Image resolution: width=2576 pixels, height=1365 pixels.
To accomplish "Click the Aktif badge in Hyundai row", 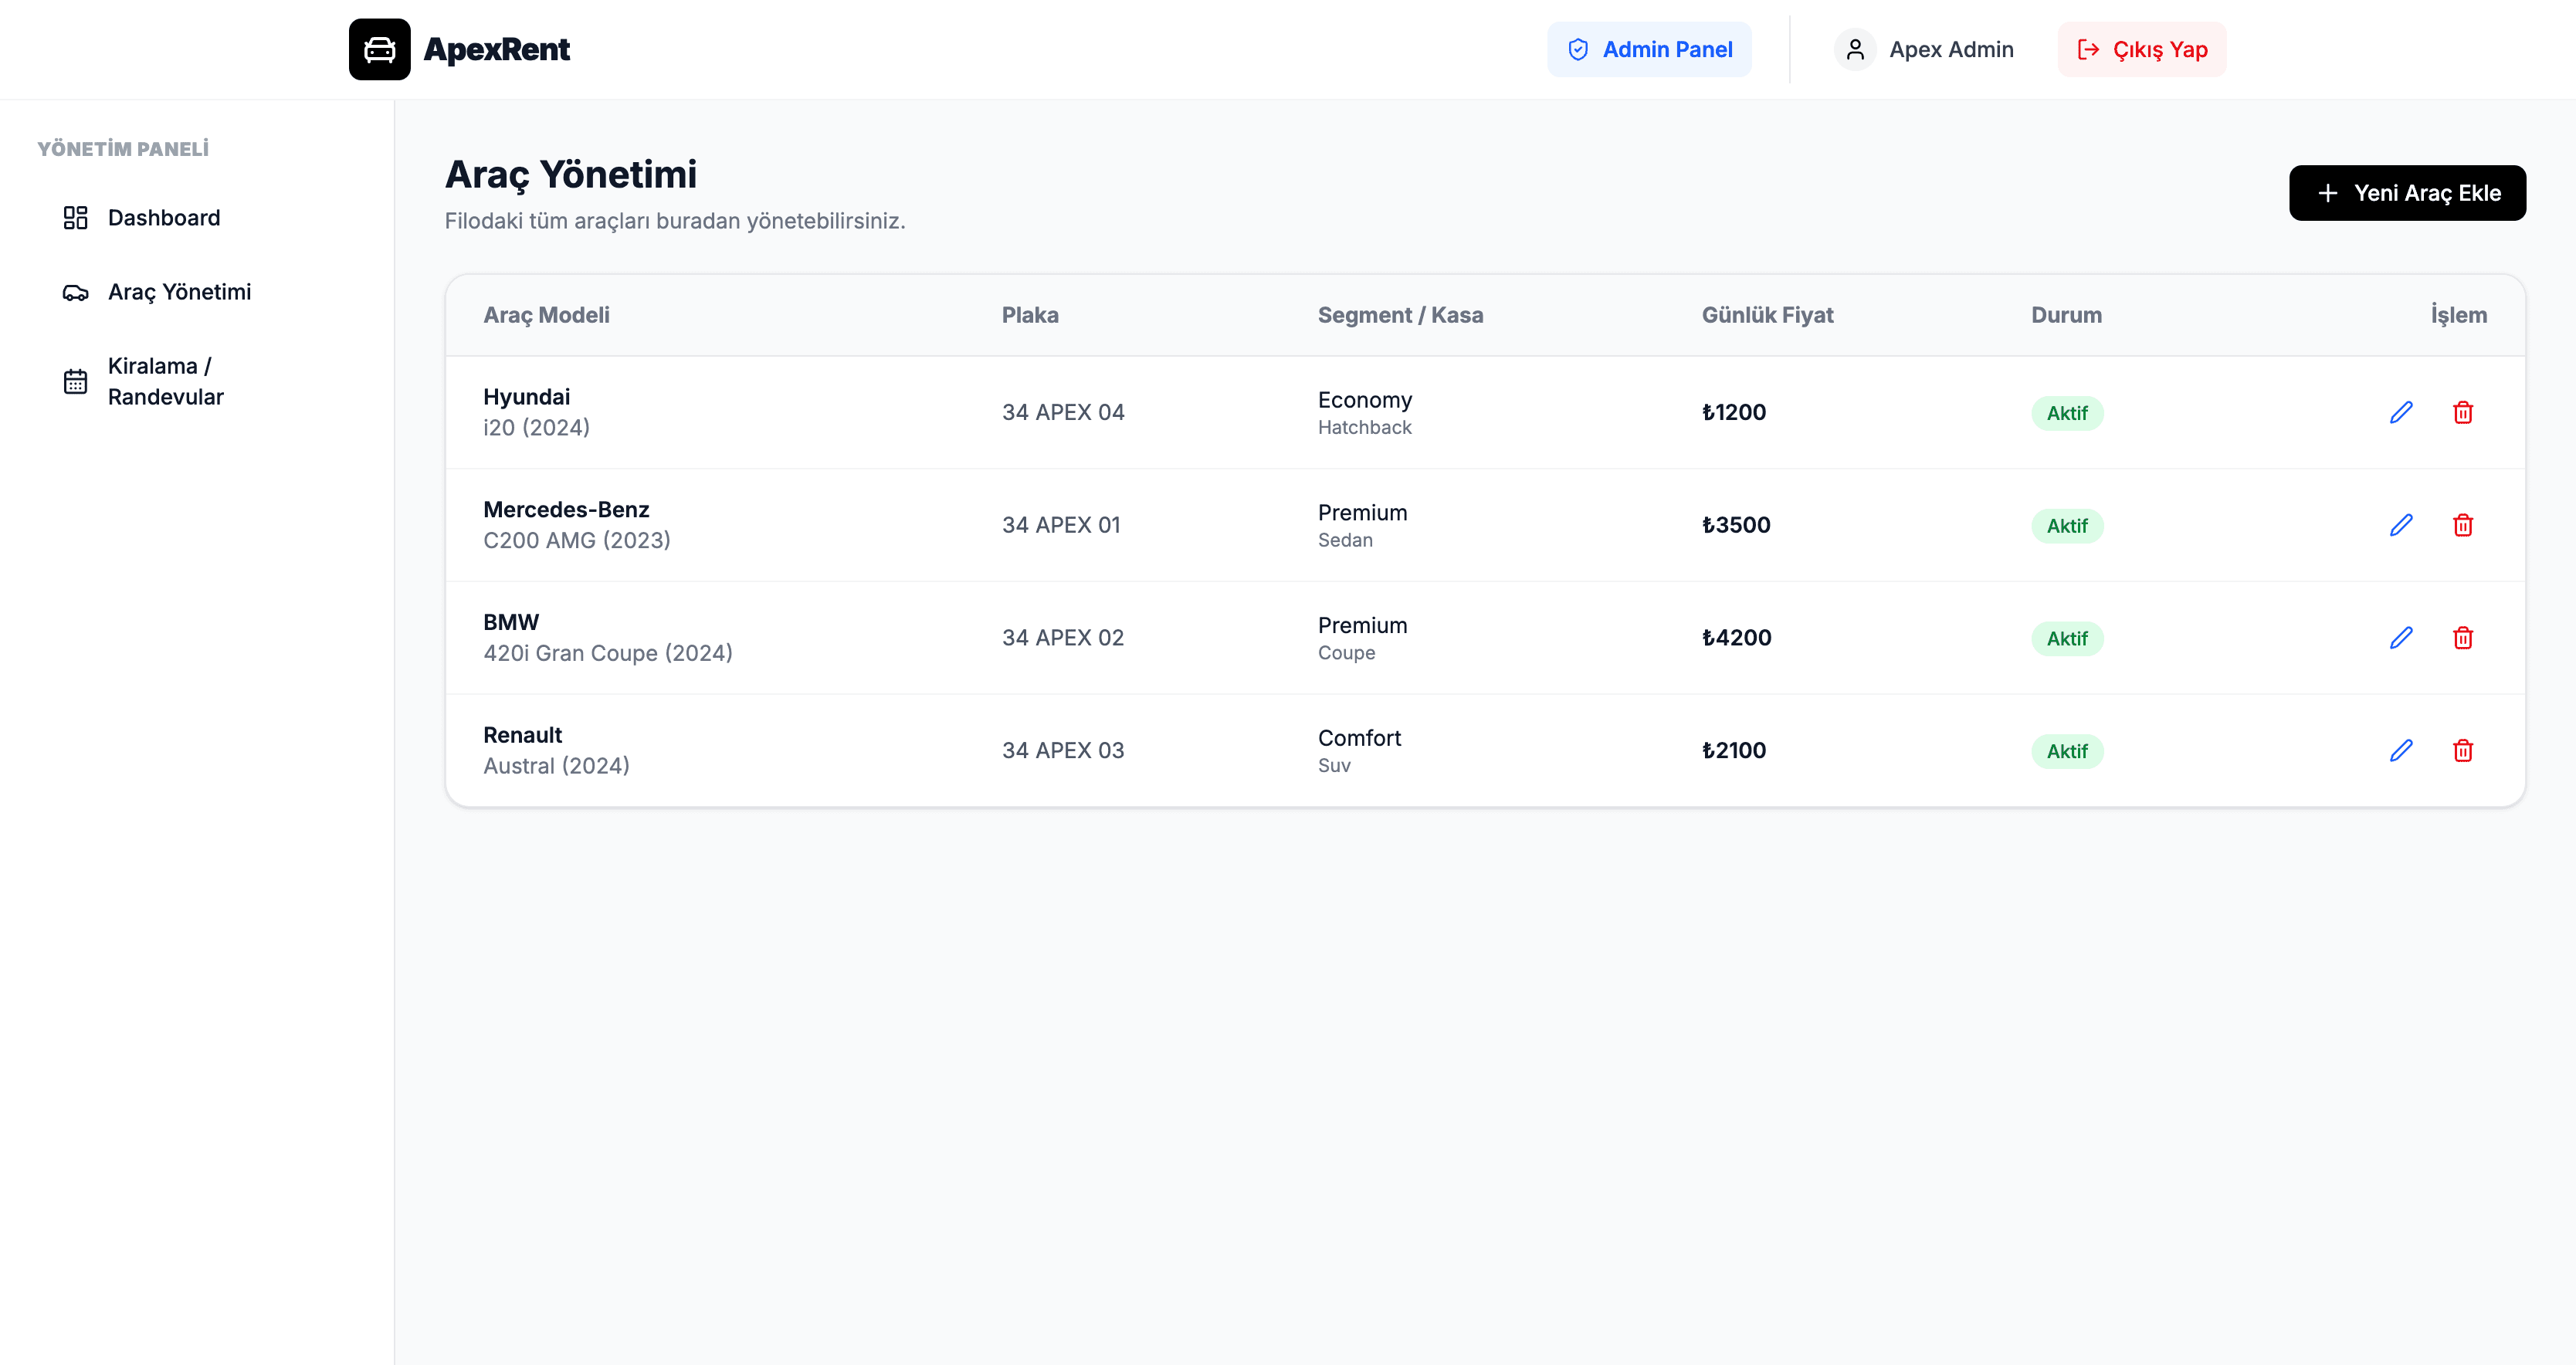I will point(2067,413).
